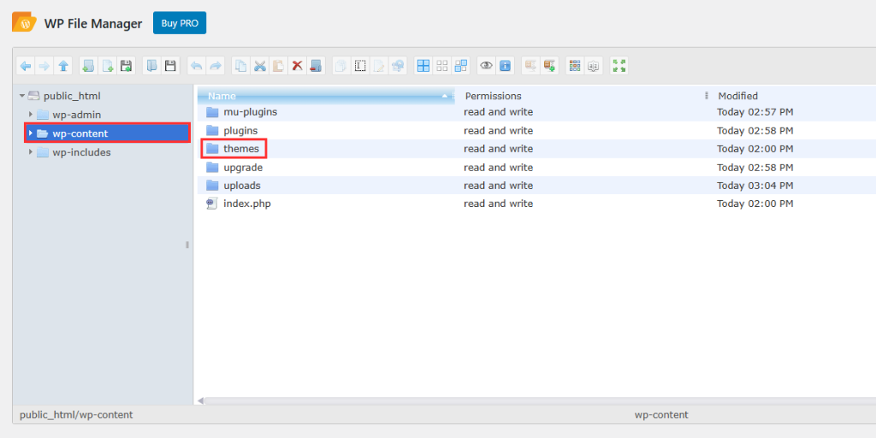Screen dimensions: 876x438
Task: Sort by Permissions column header
Action: (x=583, y=96)
